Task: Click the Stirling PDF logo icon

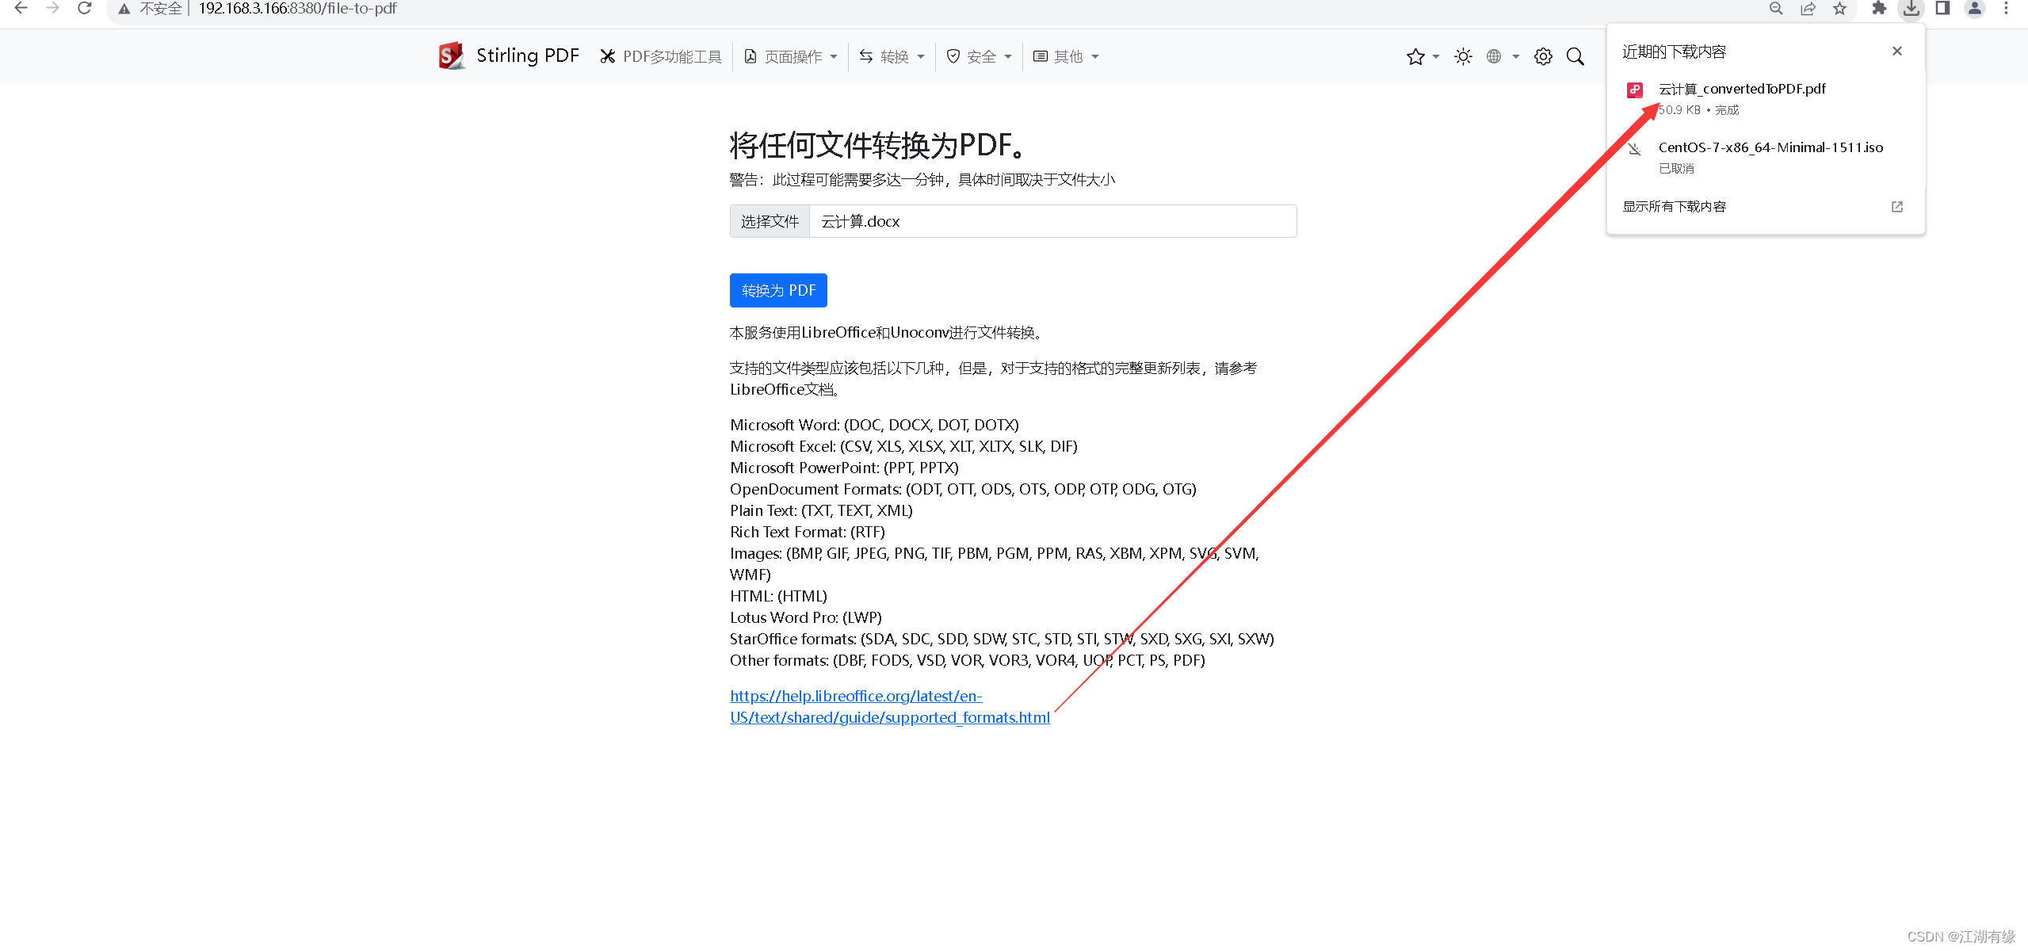Action: coord(452,56)
